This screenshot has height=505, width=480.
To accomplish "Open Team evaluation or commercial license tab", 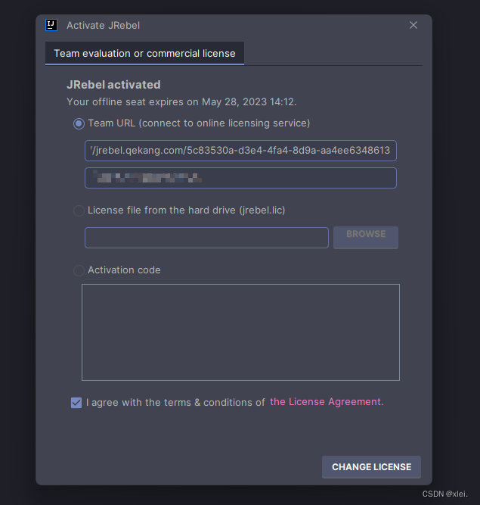I will 144,53.
